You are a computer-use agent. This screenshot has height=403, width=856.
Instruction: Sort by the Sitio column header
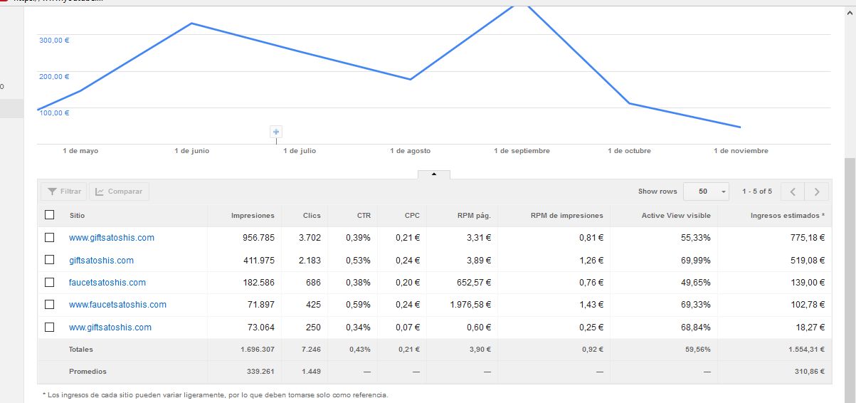77,215
